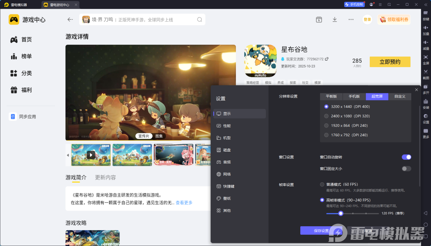Open the 性能 settings section
Viewport: 431px width, 246px height.
(227, 126)
